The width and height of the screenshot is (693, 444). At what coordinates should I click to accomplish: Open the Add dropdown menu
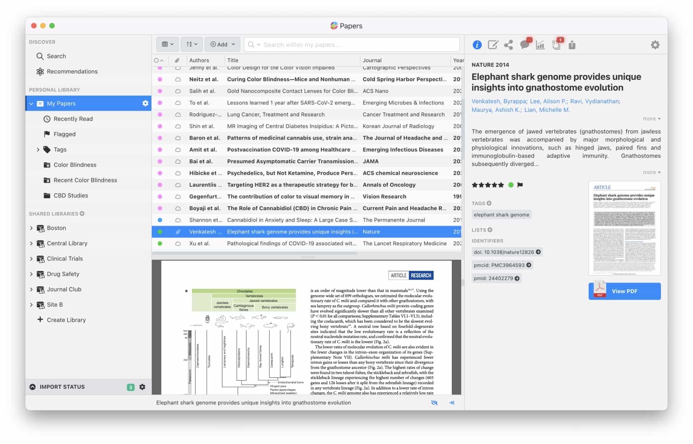(x=222, y=44)
